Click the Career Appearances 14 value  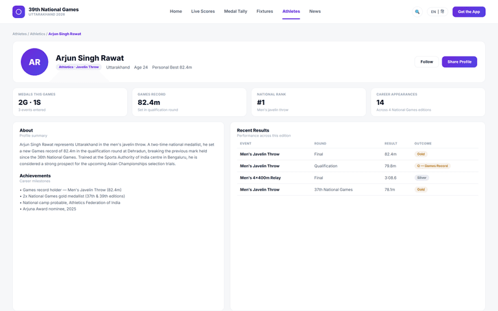coord(380,102)
